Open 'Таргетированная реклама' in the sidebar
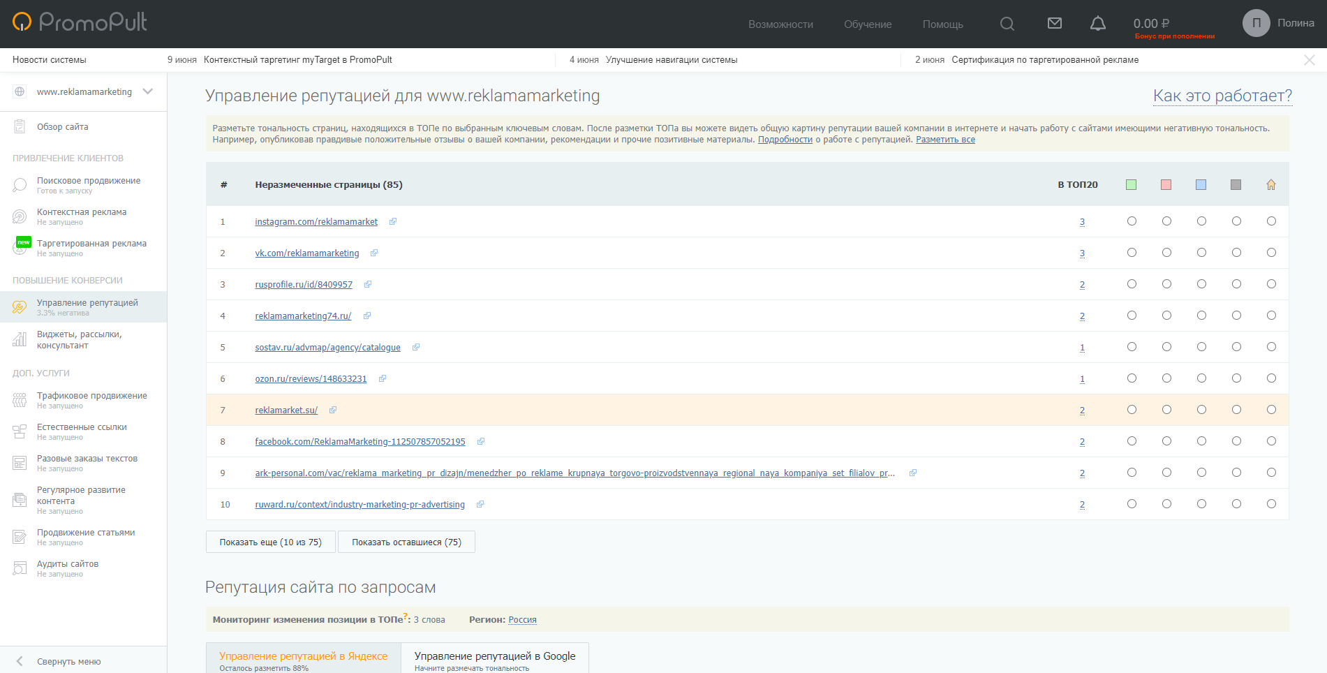1327x673 pixels. click(91, 244)
